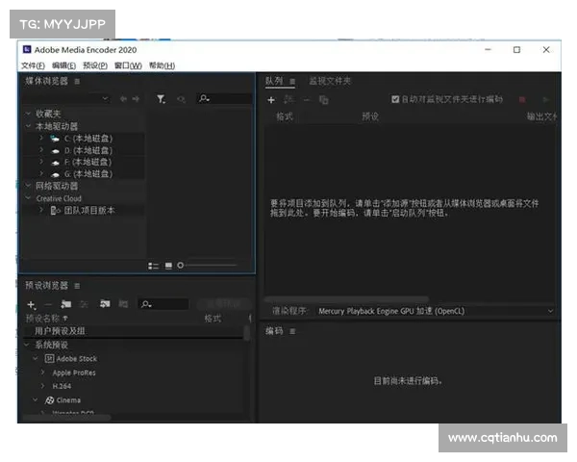
Task: Open the 队列 panel menu icon
Action: pos(292,82)
